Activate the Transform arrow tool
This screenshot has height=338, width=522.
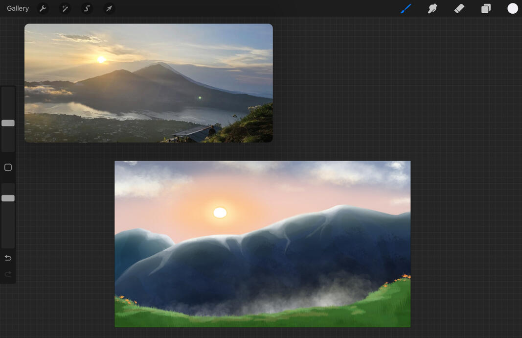coord(109,8)
